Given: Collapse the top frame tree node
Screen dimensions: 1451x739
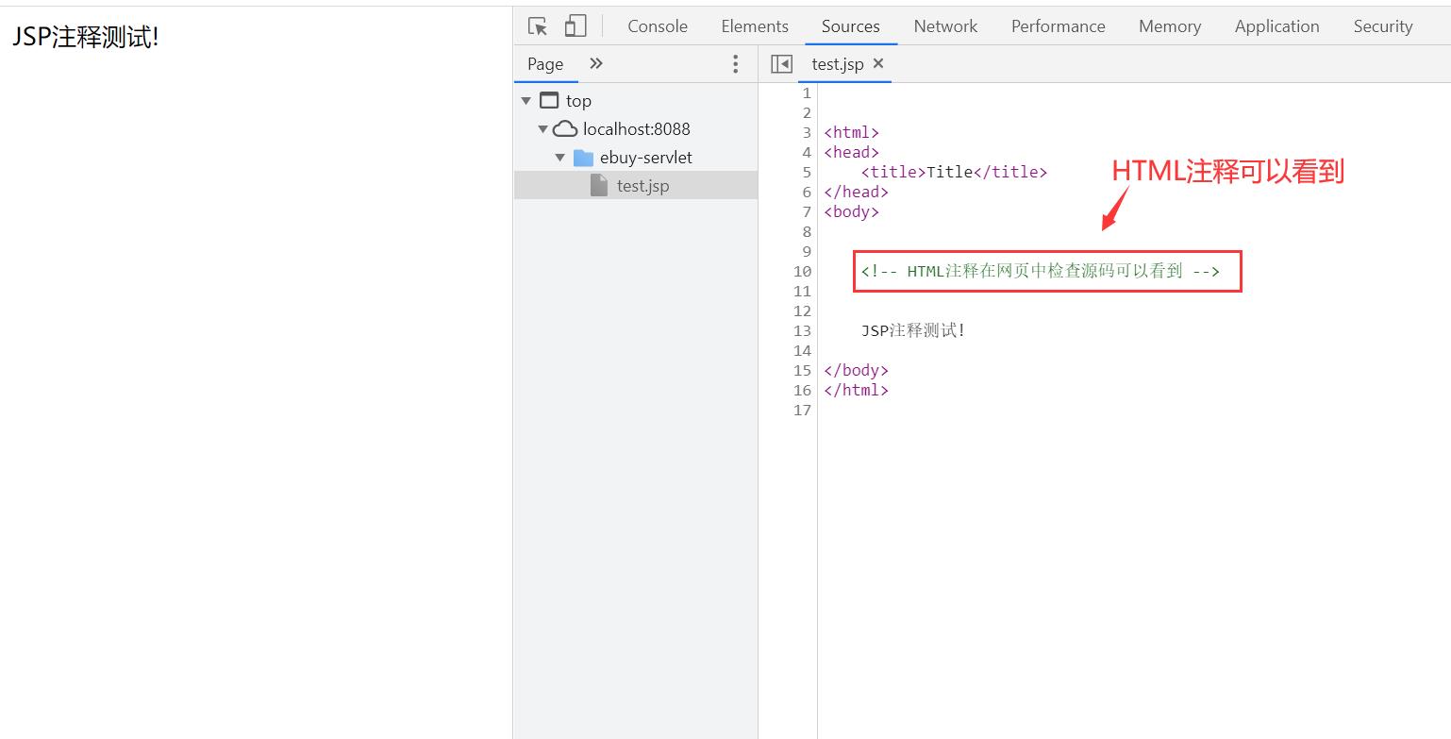Looking at the screenshot, I should tap(526, 101).
